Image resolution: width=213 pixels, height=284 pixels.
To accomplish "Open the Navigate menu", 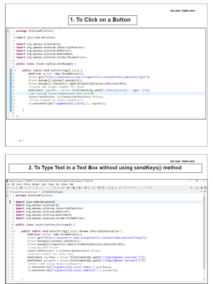I will 36,184.
